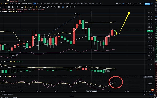Select the 季K period tab
The image size is (157, 98).
click(93, 4)
